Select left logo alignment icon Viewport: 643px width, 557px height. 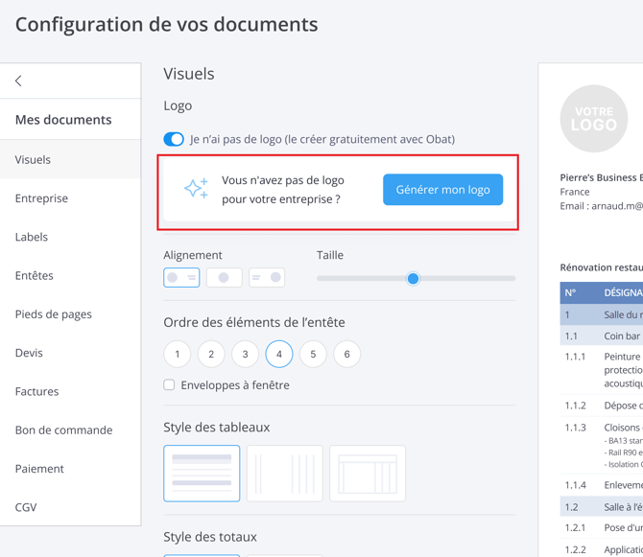pos(181,278)
